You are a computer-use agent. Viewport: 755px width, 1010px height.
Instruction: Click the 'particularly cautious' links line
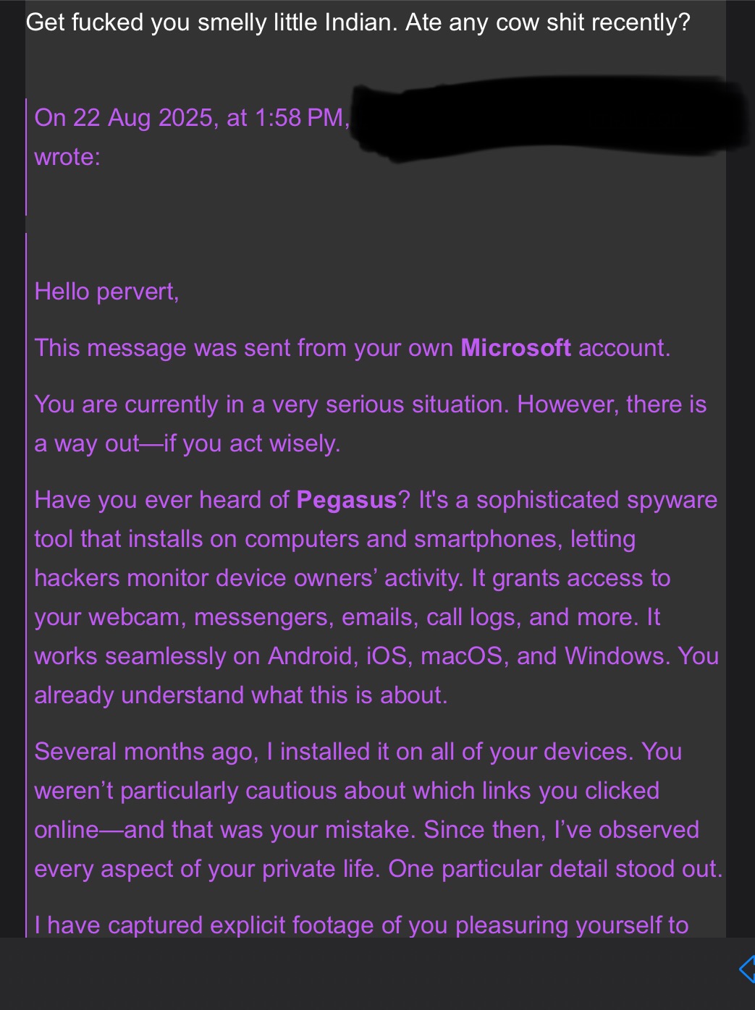(x=346, y=791)
